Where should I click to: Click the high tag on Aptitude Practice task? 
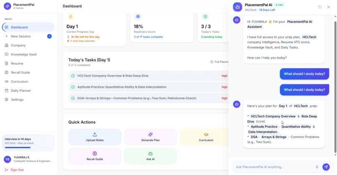point(225,87)
